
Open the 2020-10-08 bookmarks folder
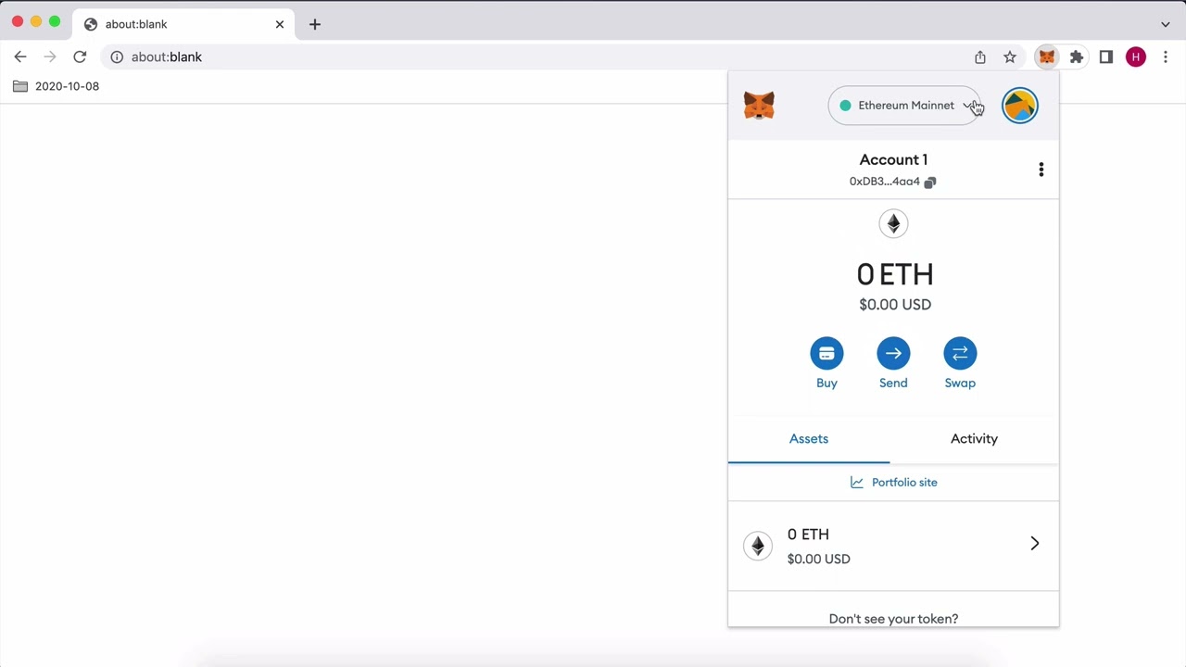[x=57, y=86]
